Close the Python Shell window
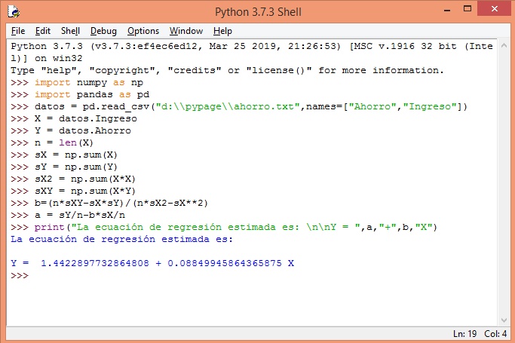Viewport: 515px width, 343px height. click(495, 9)
